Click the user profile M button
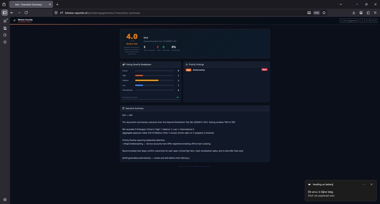The image size is (380, 204). pos(363,21)
